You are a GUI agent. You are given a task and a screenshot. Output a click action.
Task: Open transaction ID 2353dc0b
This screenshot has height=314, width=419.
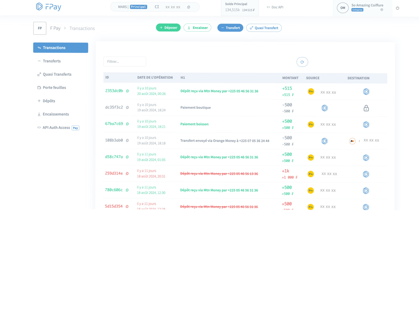pyautogui.click(x=114, y=91)
